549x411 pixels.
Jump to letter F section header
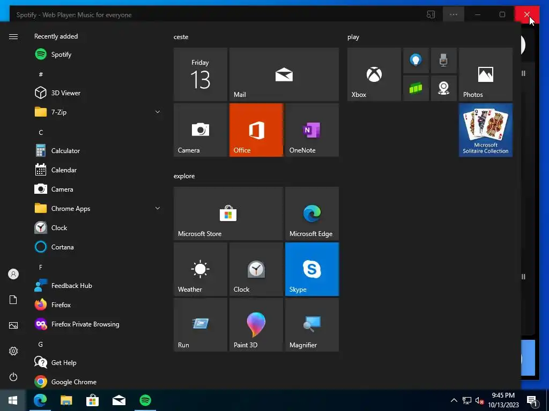coord(41,268)
